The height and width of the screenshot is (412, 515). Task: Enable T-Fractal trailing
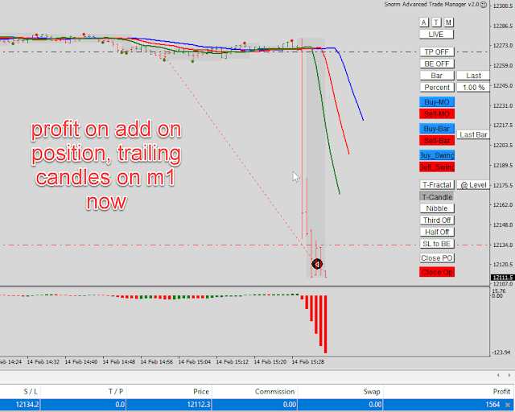click(x=437, y=185)
